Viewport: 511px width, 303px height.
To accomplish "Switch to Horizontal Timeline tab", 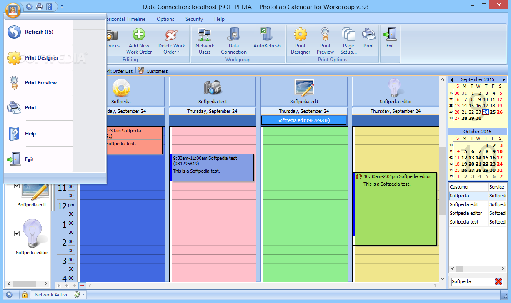I will pyautogui.click(x=126, y=19).
